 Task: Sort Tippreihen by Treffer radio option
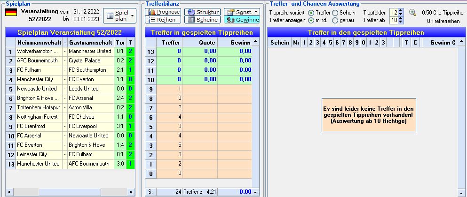pos(311,13)
